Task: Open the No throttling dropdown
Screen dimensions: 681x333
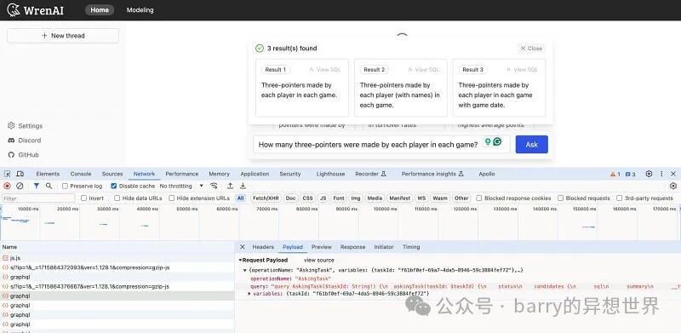Action: point(181,186)
